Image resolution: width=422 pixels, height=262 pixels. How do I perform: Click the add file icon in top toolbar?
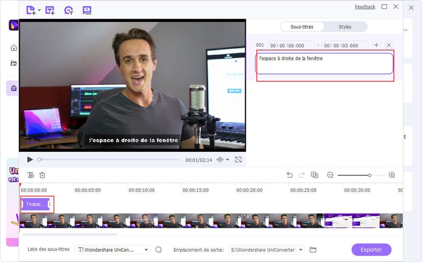click(31, 10)
